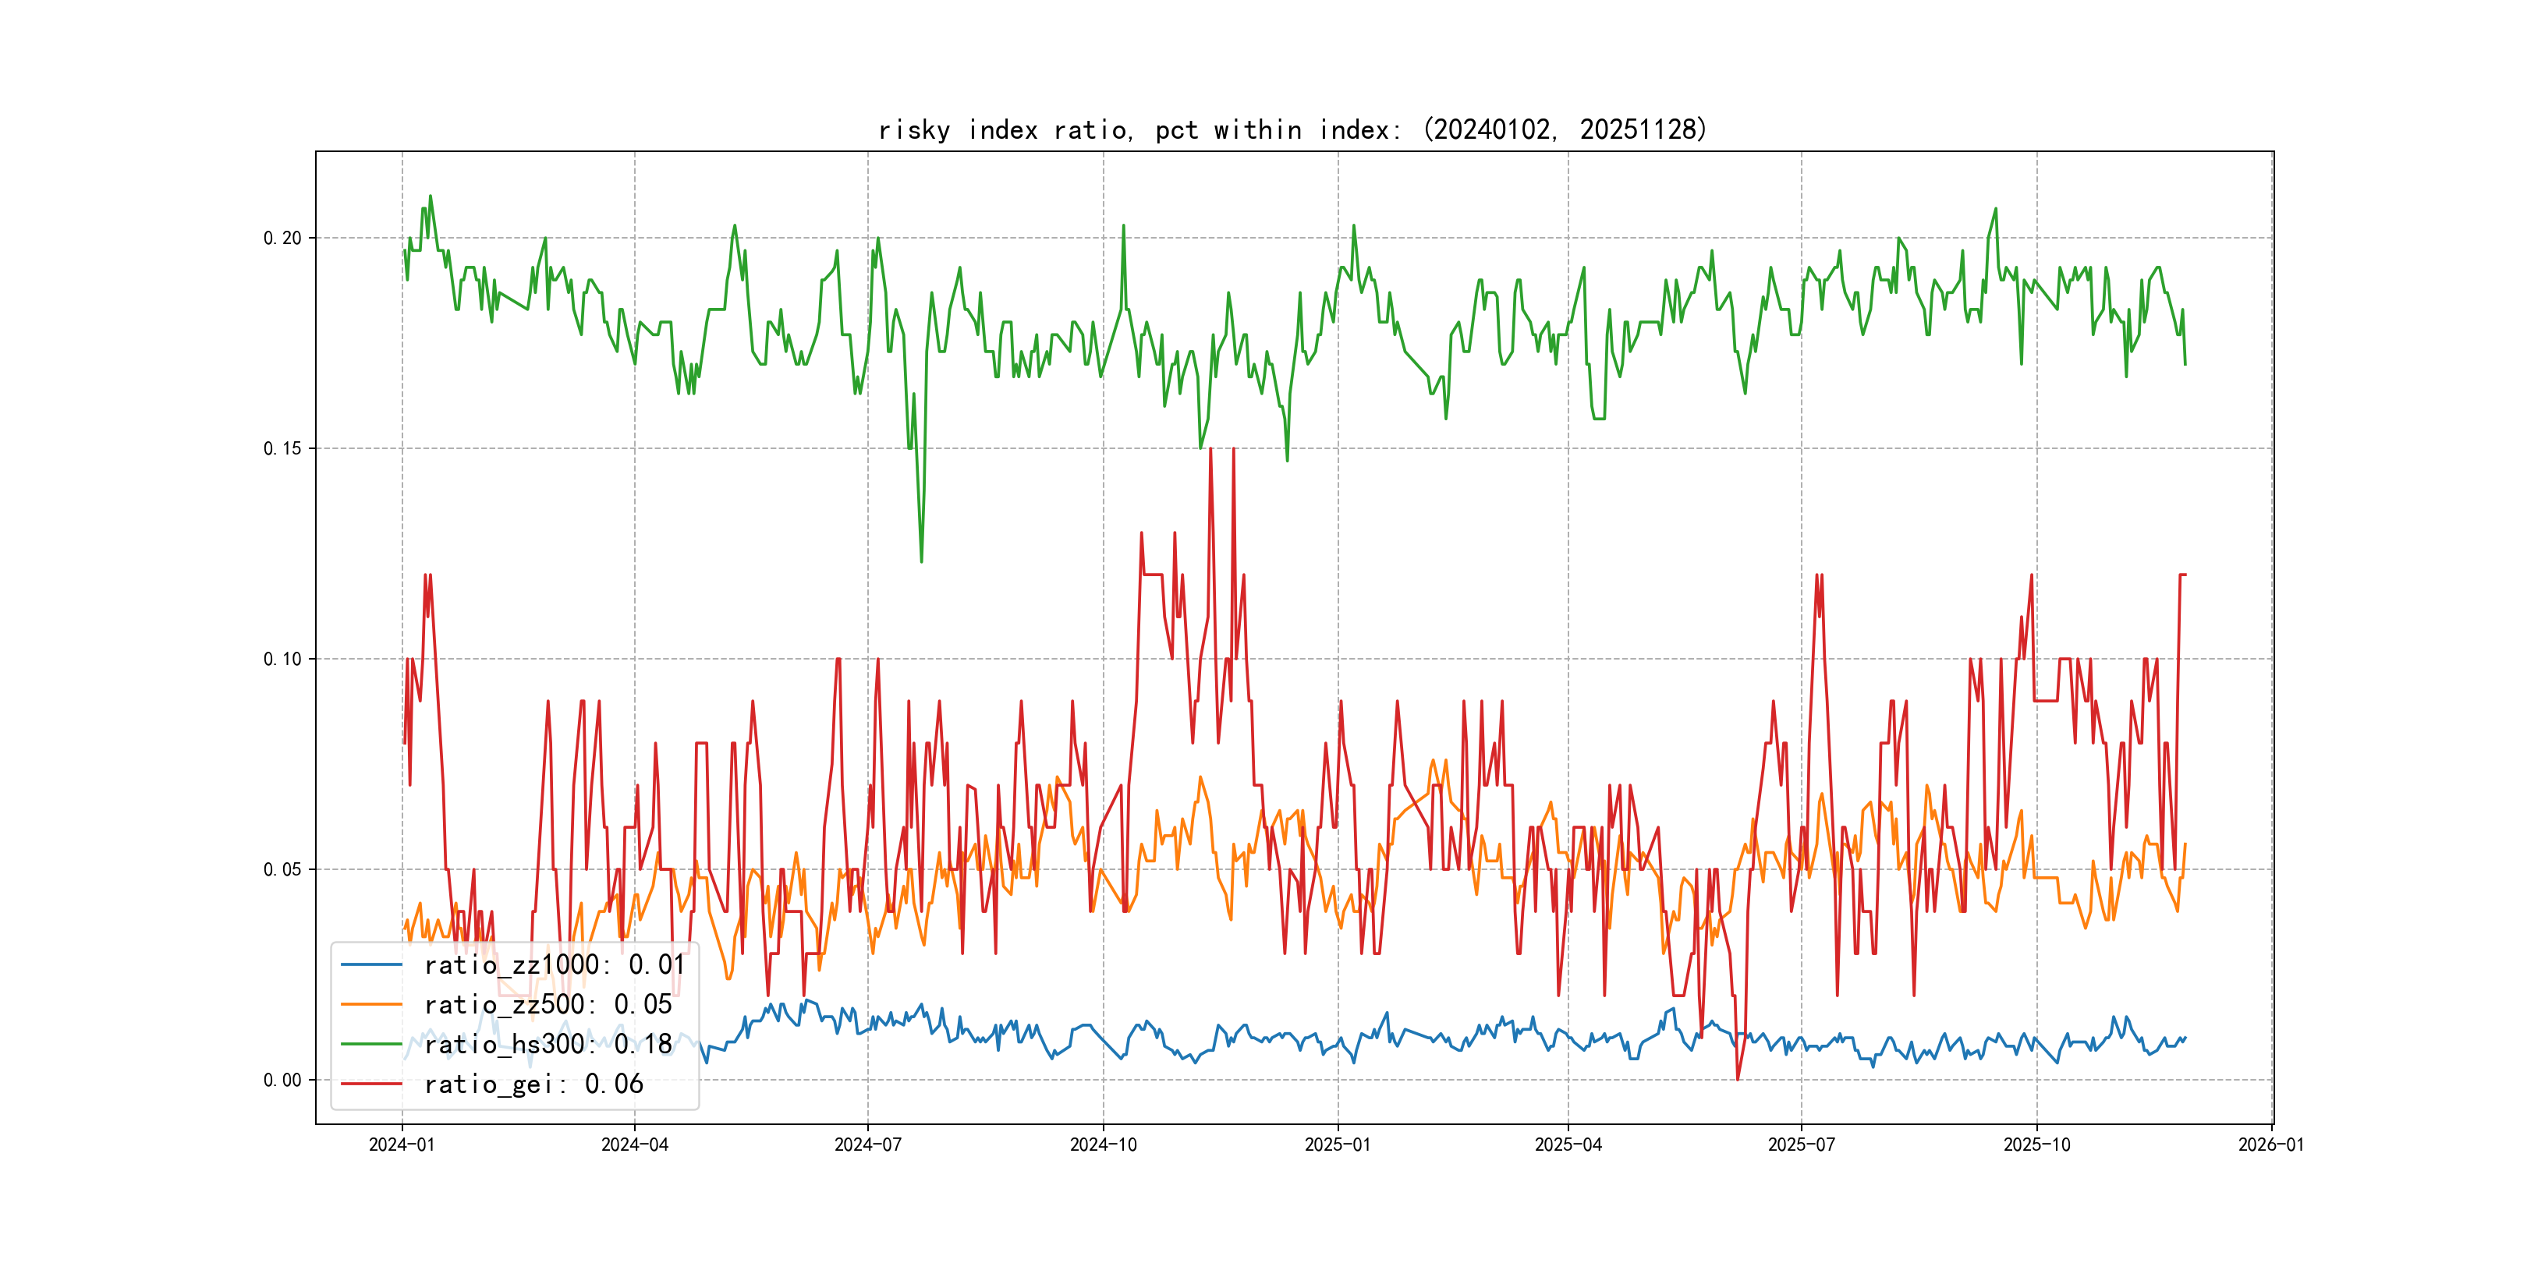Click the 2026-01 x-axis tick label
This screenshot has height=1263, width=2527.
(2271, 1145)
